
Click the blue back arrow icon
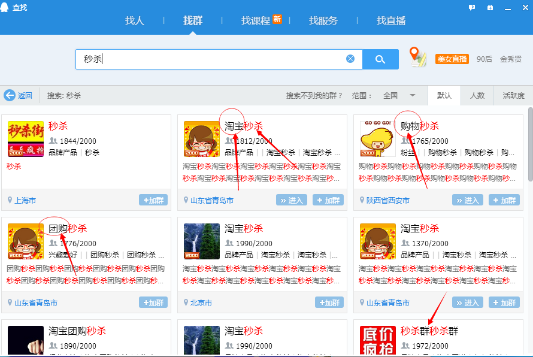[10, 95]
